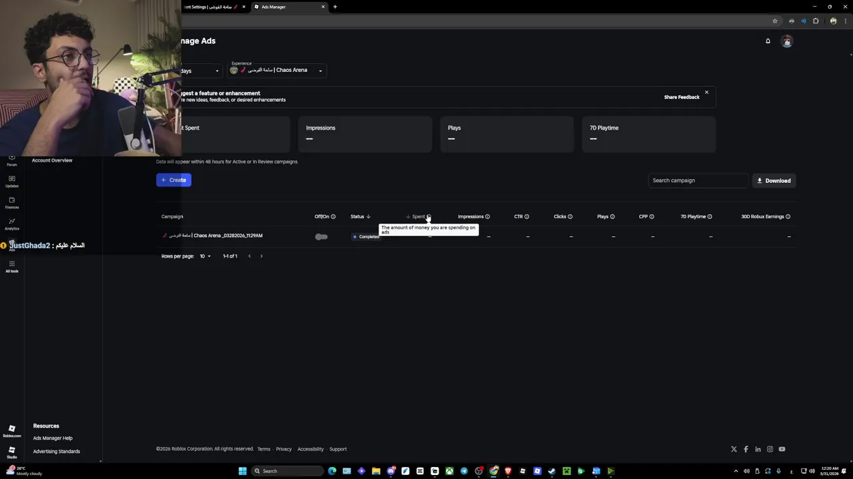Go to next page of campaigns
853x479 pixels.
[x=261, y=256]
